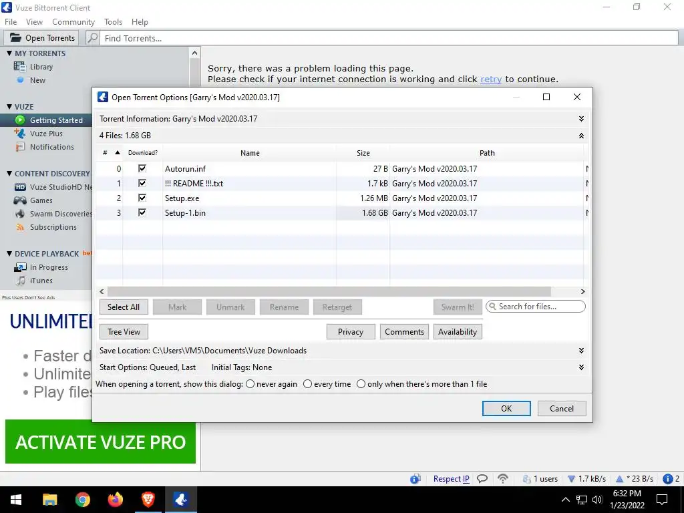Cancel the Open Torrent Options dialog
Screen dimensions: 684x513
tap(561, 408)
